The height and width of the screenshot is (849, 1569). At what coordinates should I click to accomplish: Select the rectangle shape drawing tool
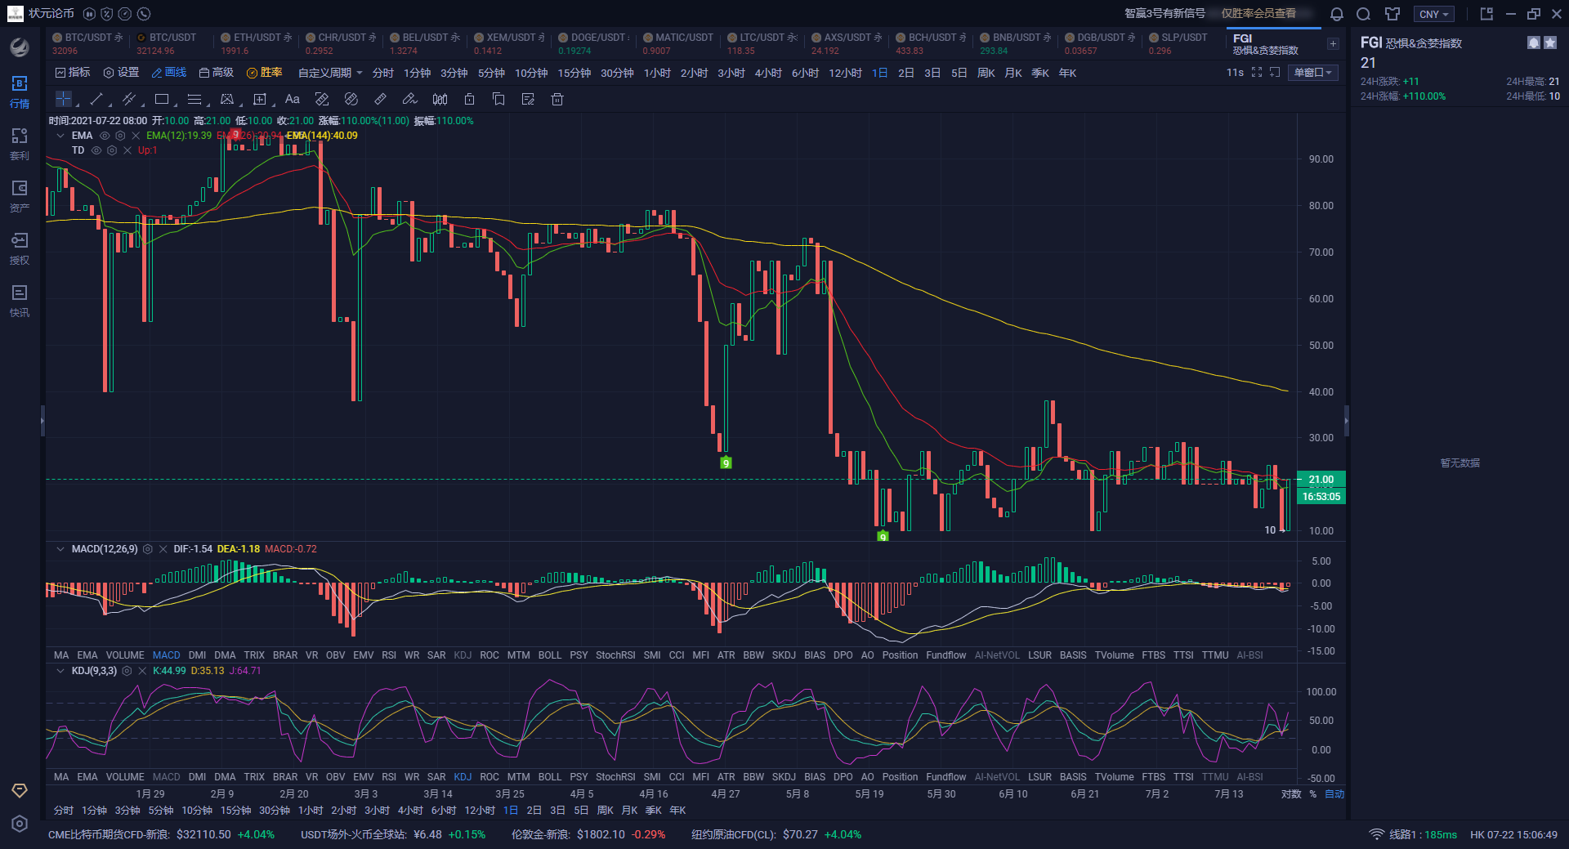(162, 100)
